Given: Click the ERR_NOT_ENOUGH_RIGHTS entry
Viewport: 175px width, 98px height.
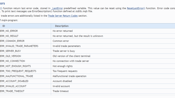Looking at the screenshot, I should click(15, 66).
